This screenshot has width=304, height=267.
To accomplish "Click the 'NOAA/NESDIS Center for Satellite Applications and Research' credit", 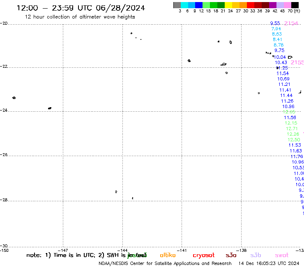I will pyautogui.click(x=165, y=264).
